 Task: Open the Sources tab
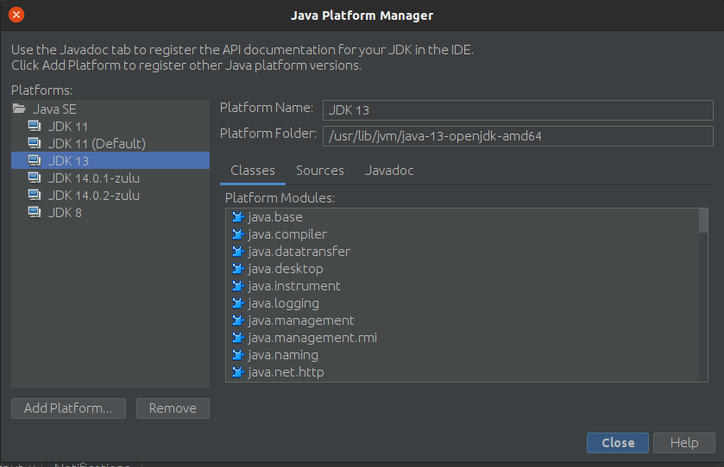(320, 171)
